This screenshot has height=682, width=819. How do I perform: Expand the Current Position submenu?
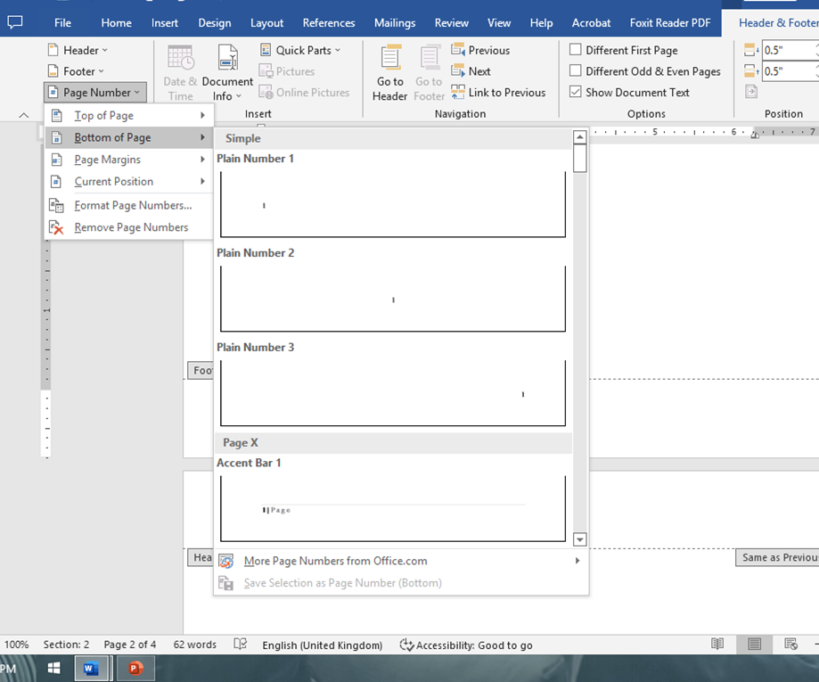point(129,181)
